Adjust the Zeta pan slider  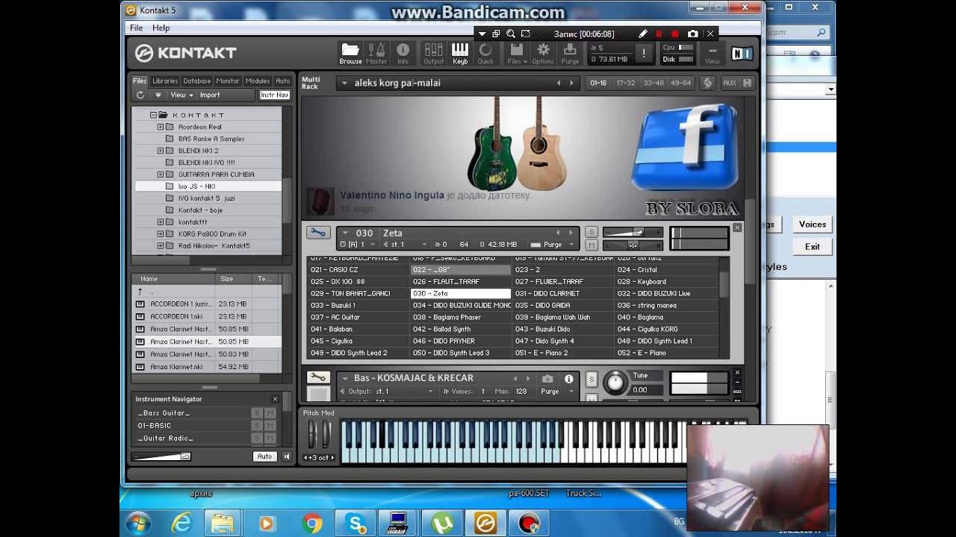tap(633, 245)
